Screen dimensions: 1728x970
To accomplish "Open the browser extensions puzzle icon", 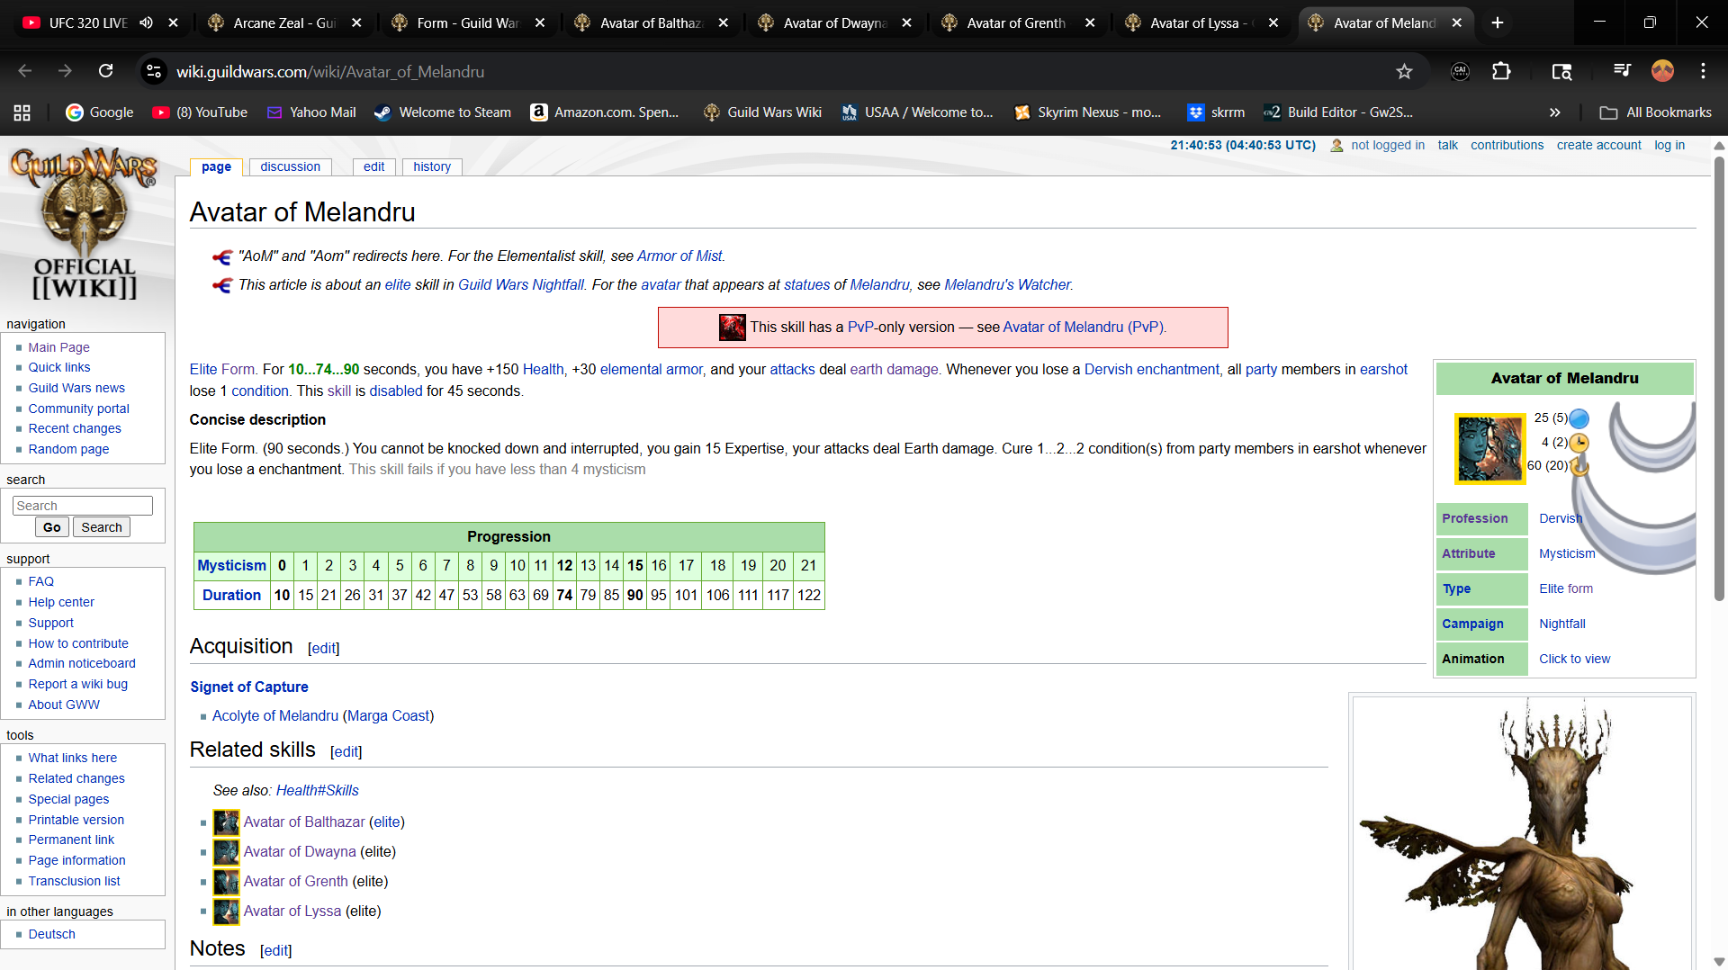I will click(1501, 71).
